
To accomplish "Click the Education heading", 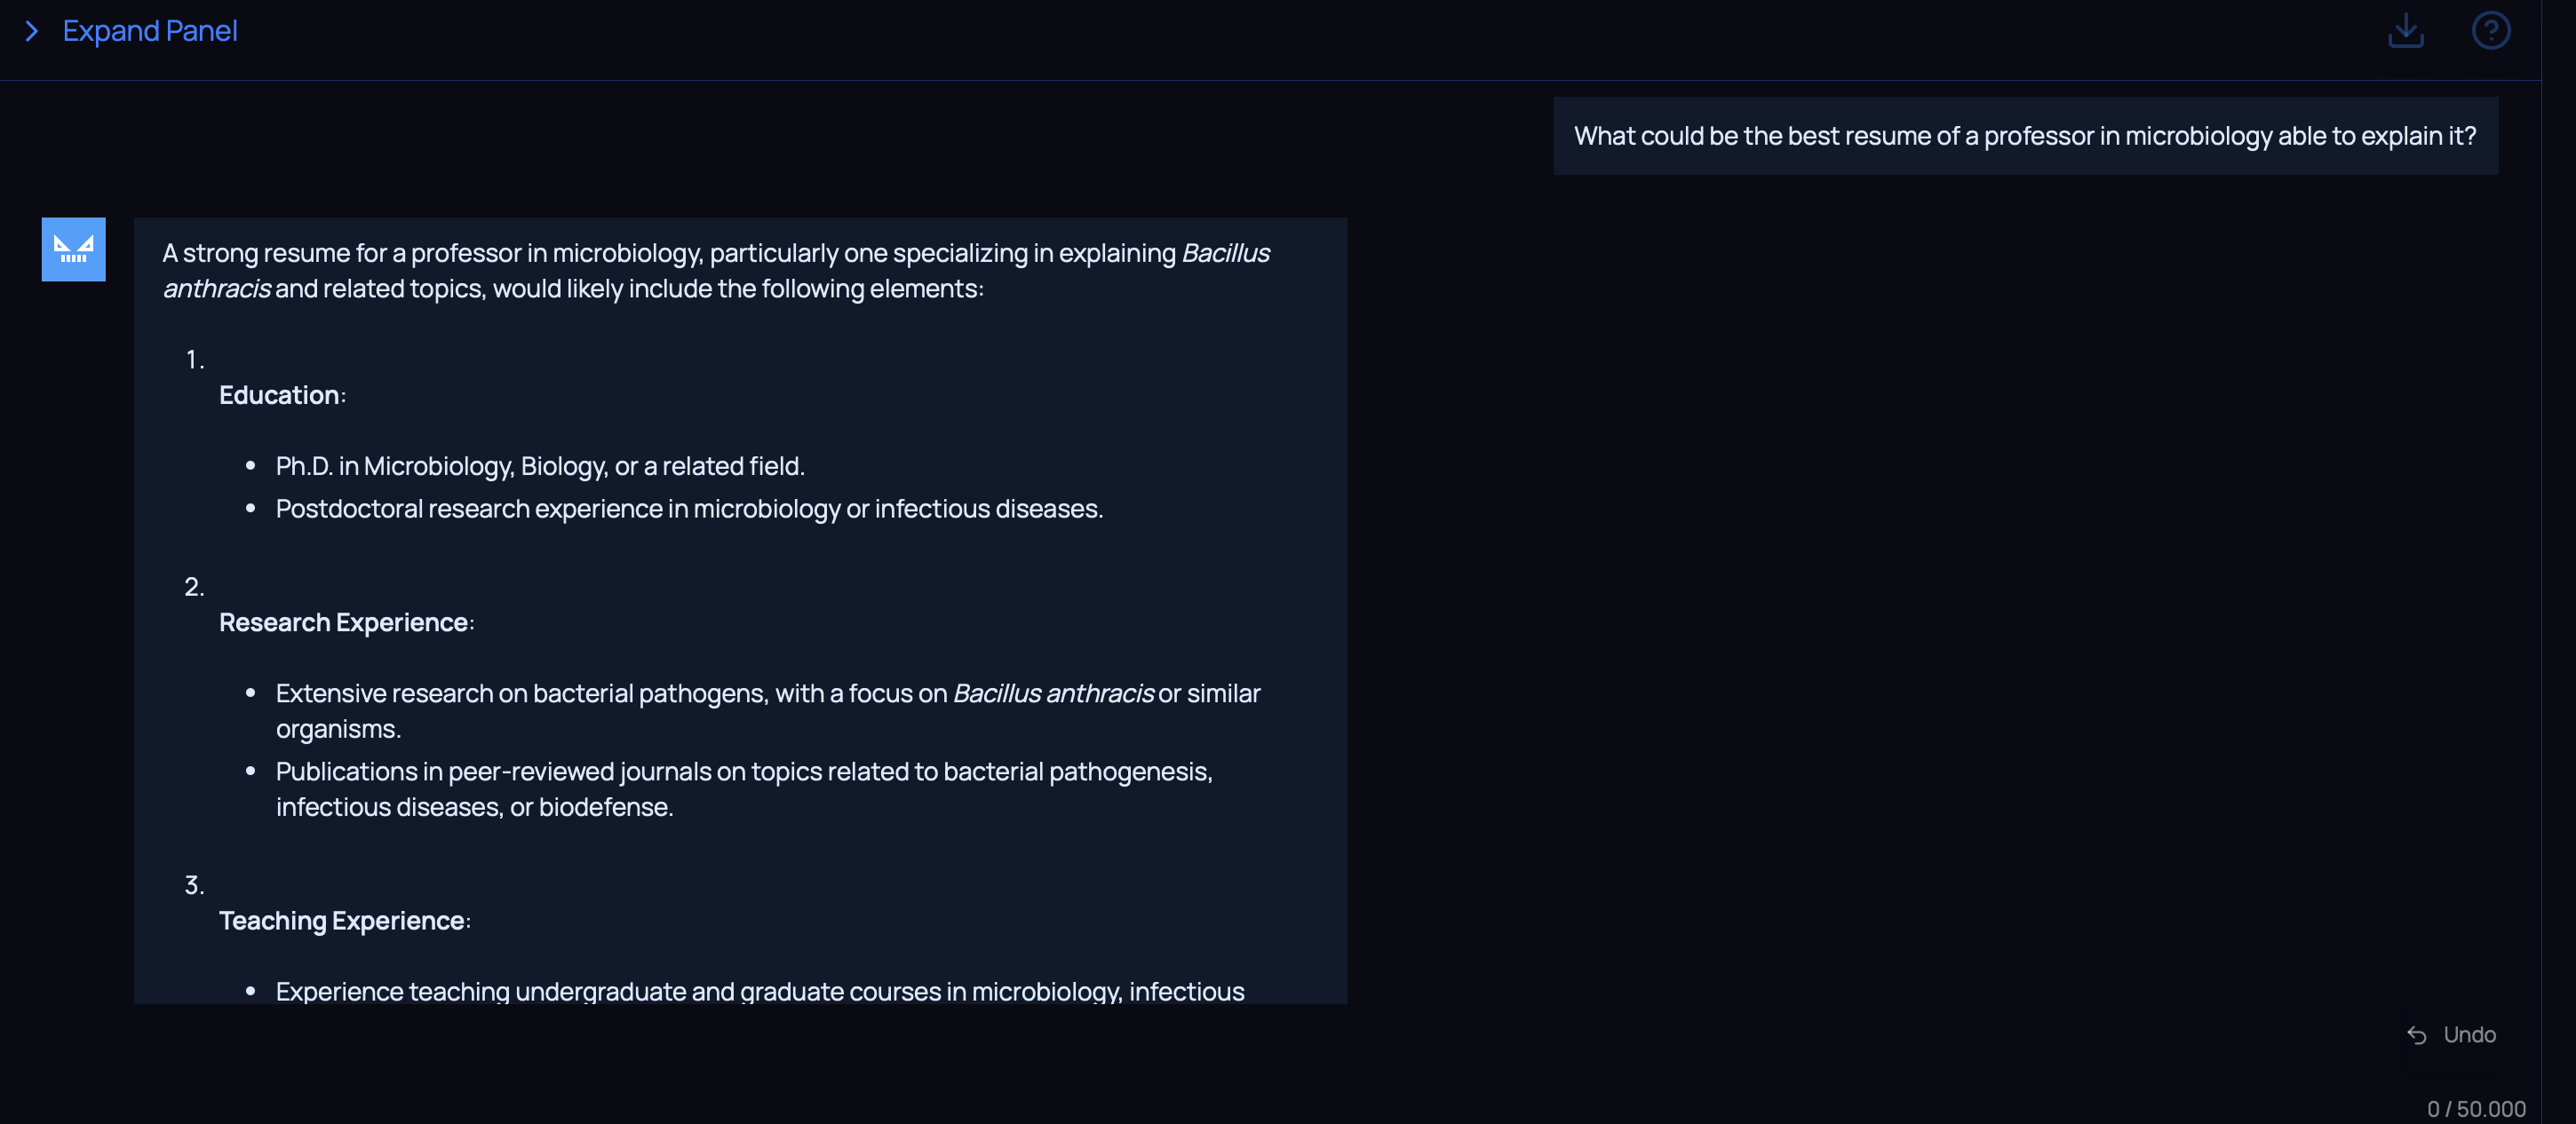I will [280, 395].
